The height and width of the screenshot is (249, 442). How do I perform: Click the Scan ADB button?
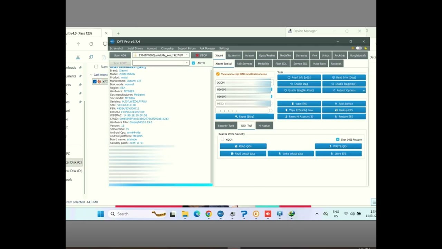(120, 55)
